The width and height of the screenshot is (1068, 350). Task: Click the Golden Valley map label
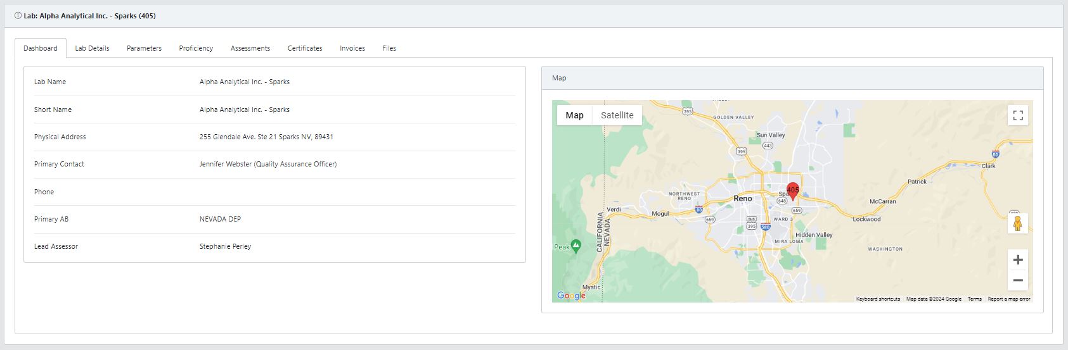(x=734, y=117)
